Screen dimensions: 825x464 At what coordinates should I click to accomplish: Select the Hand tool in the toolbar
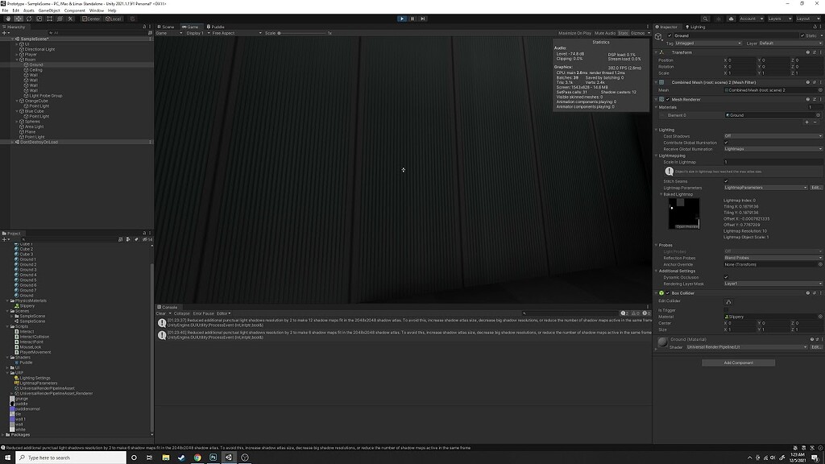click(x=8, y=19)
